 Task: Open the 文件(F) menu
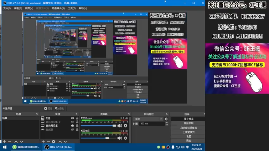coord(7,8)
